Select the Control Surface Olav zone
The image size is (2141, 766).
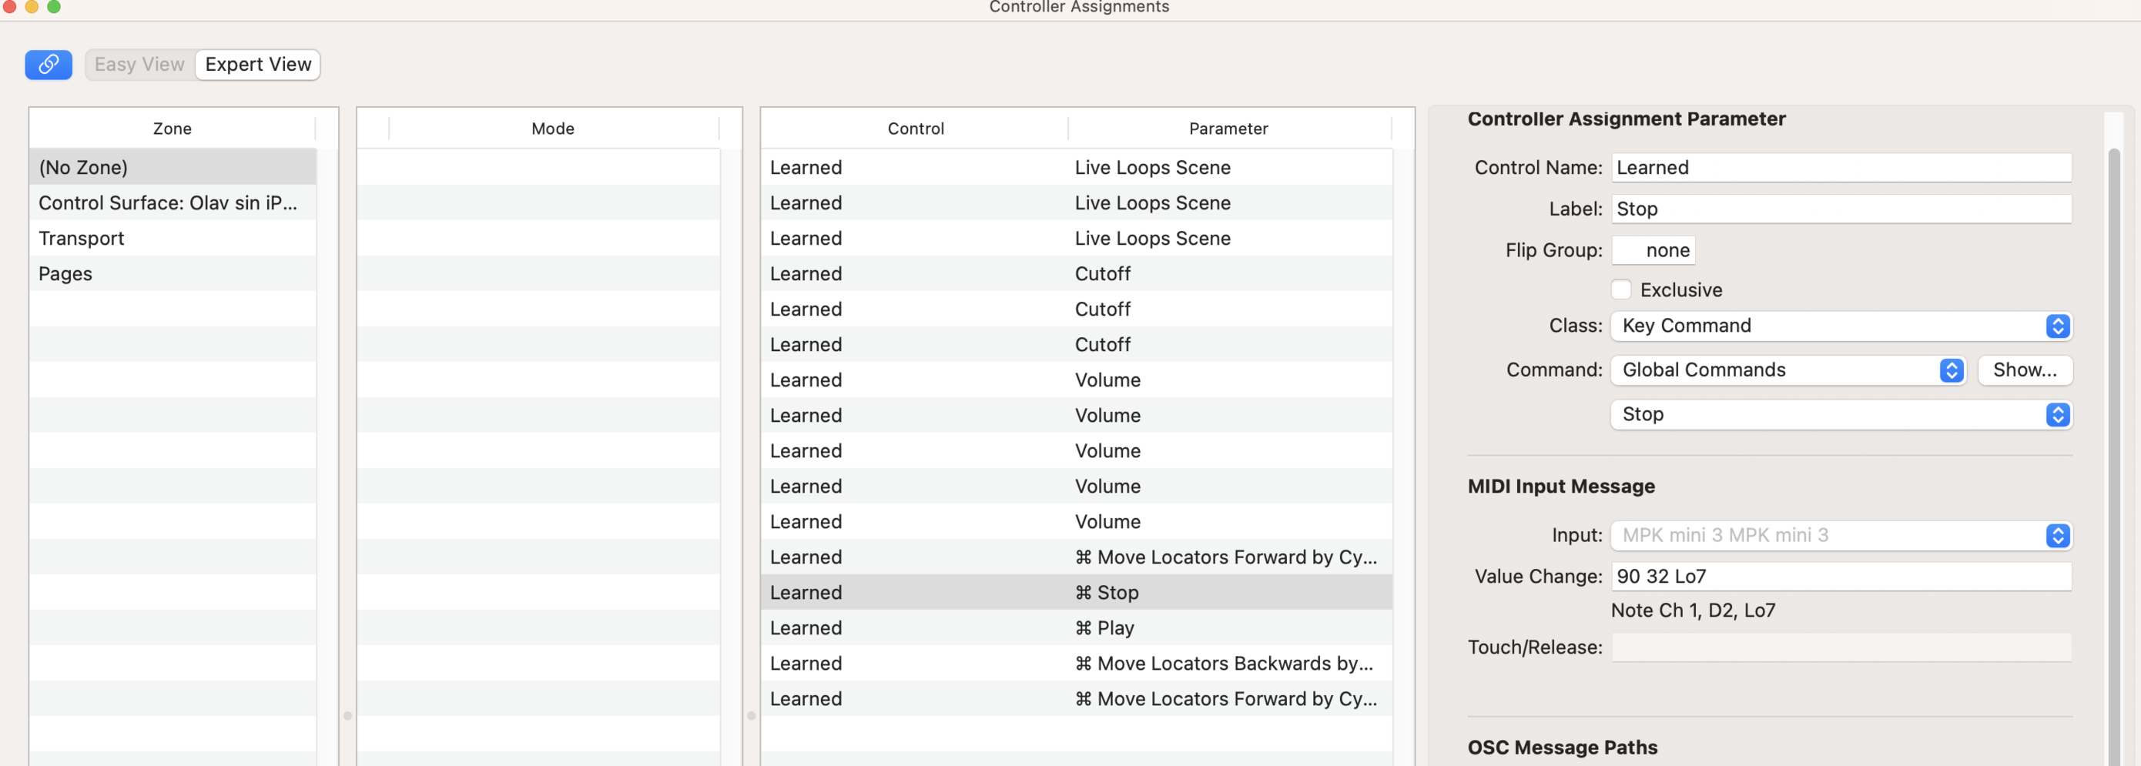coord(167,202)
